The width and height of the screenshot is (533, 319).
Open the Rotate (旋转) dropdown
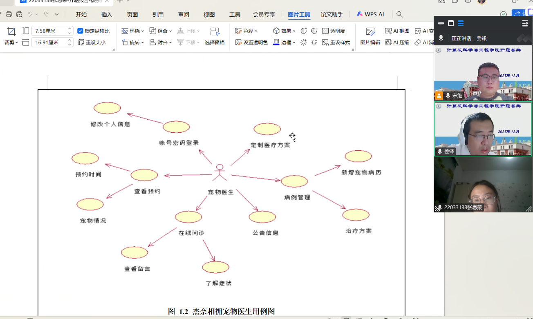[133, 42]
